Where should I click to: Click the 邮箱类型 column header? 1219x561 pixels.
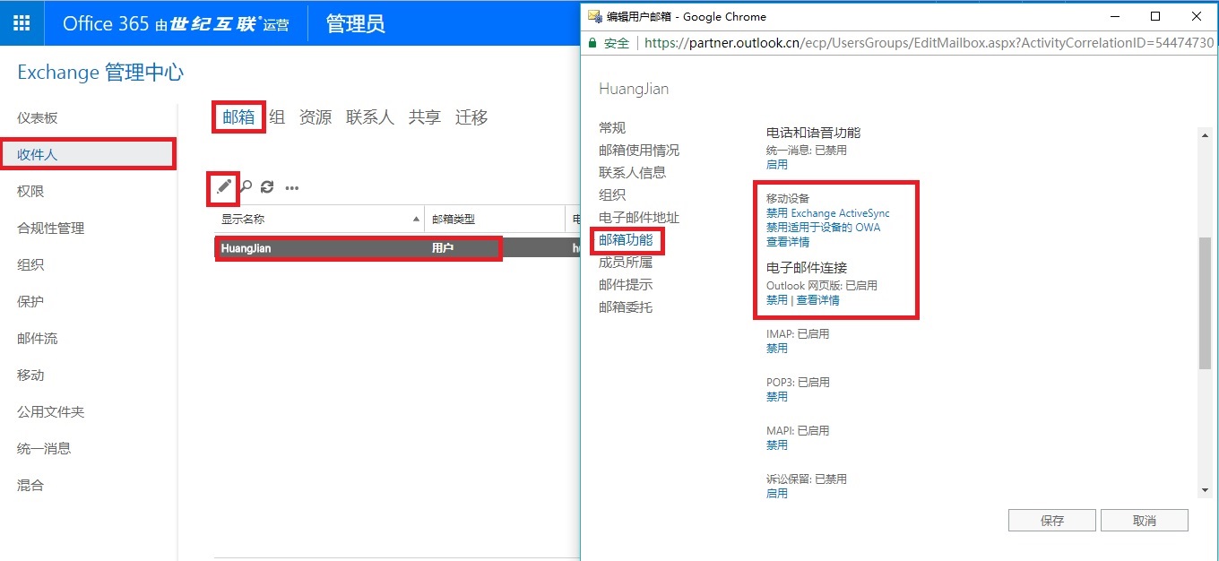pos(495,219)
